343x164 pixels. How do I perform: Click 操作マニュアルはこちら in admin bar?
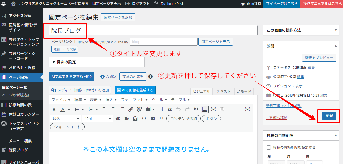[x=322, y=4]
